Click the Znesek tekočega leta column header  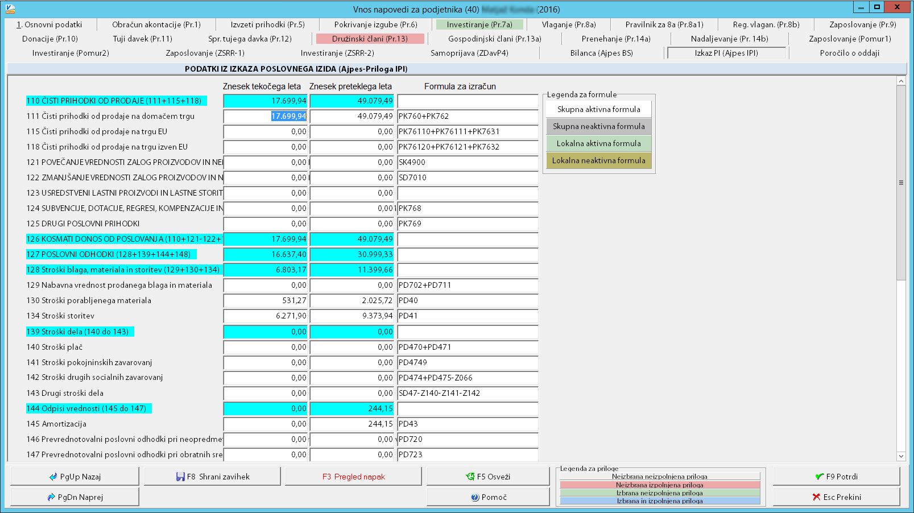click(262, 86)
